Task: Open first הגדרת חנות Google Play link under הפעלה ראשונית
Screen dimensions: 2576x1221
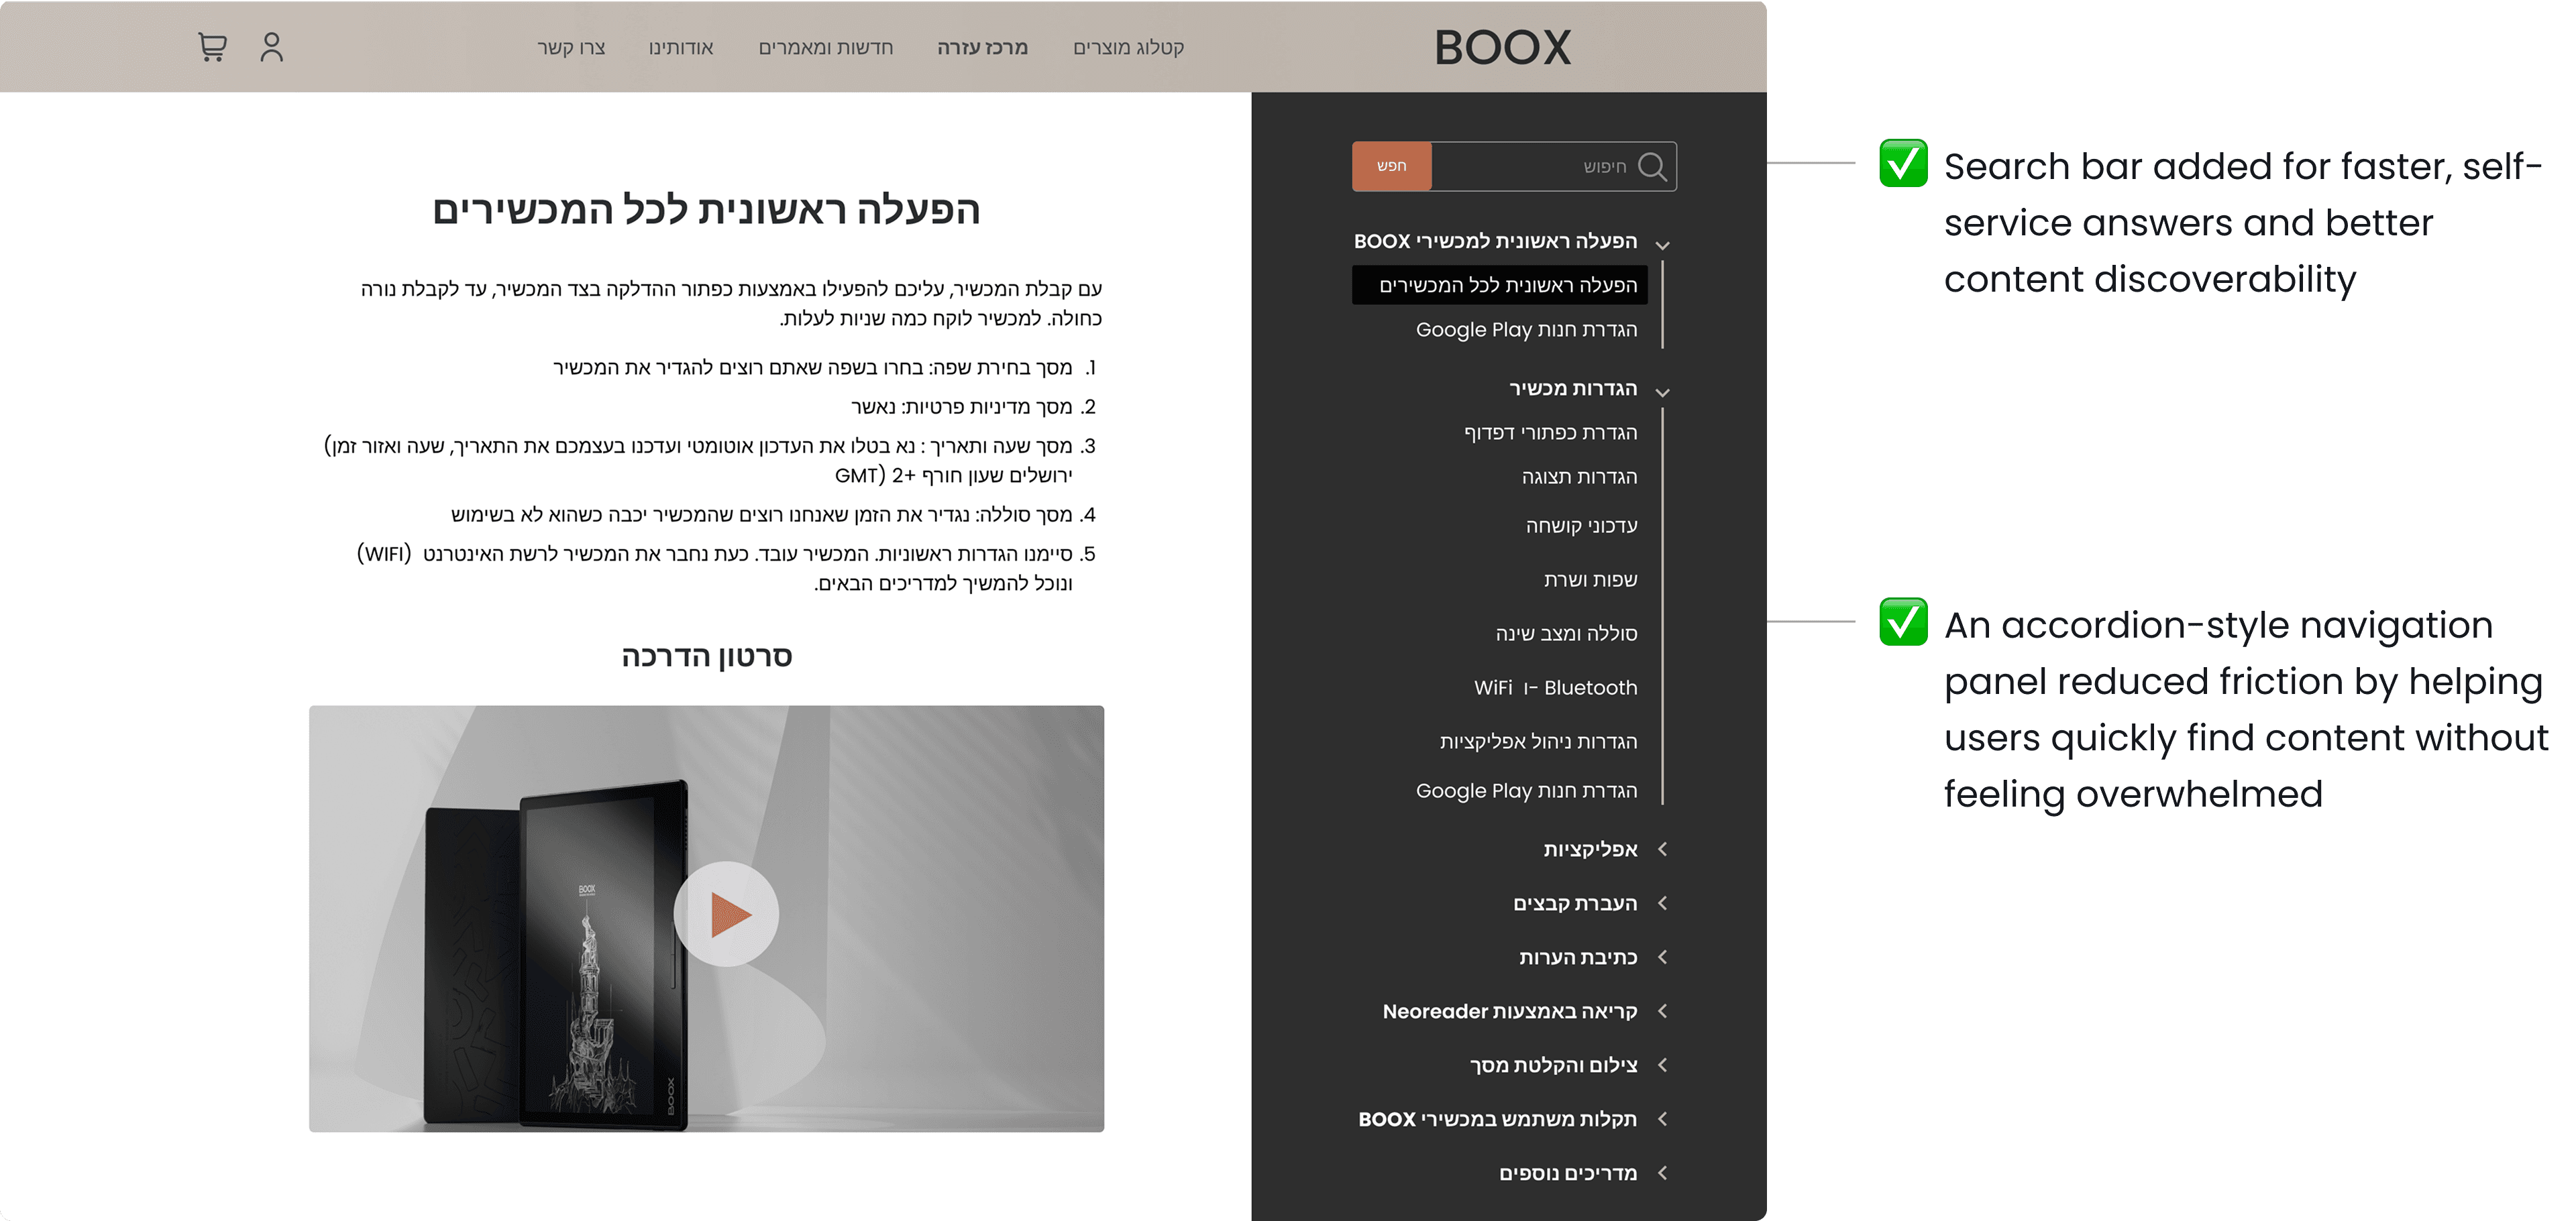Action: pyautogui.click(x=1526, y=330)
